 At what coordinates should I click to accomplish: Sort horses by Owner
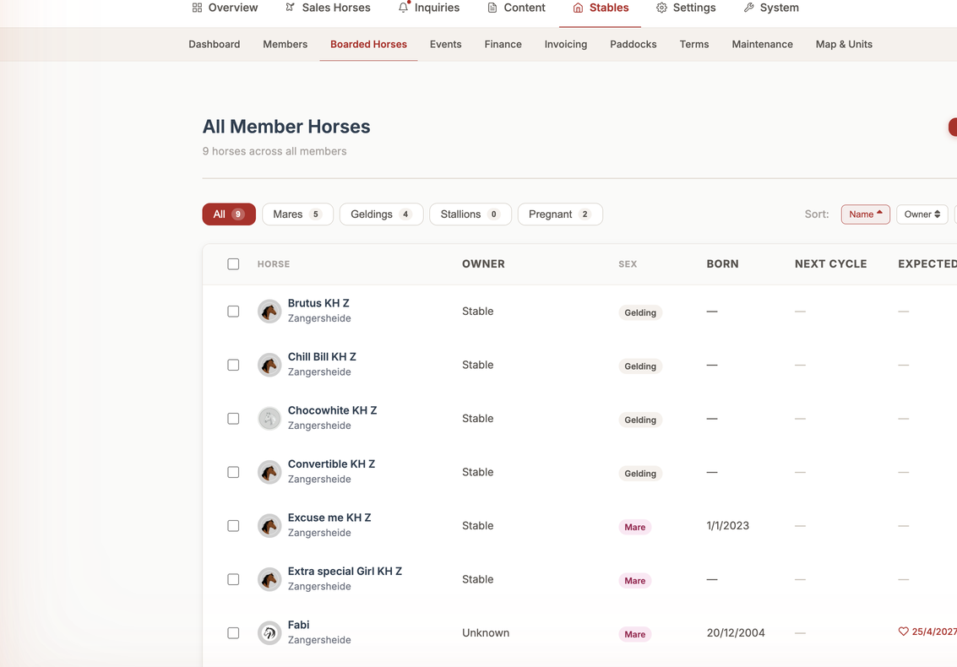pyautogui.click(x=922, y=214)
